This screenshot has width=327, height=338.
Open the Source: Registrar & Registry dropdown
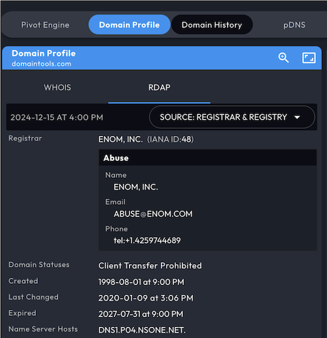pyautogui.click(x=232, y=117)
